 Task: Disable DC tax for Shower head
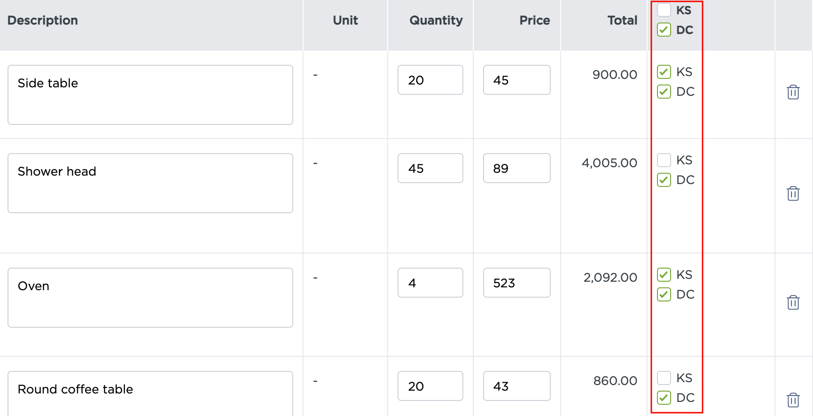[664, 180]
